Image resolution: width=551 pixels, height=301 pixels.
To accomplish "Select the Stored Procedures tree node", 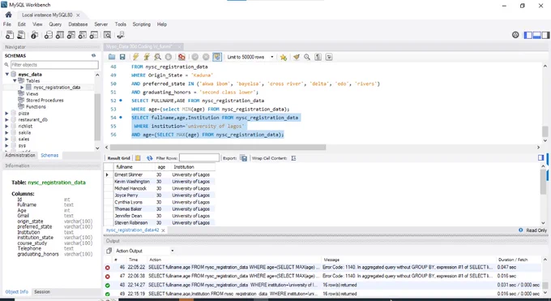I will (x=45, y=101).
